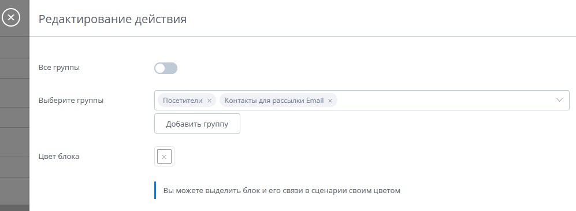Click the Все группы label

coord(59,68)
